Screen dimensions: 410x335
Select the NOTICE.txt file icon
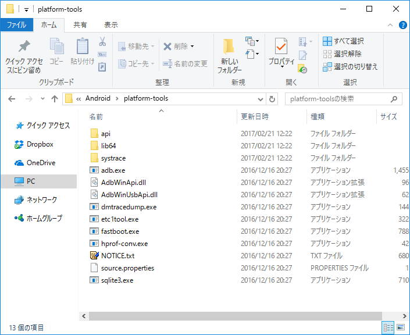click(94, 255)
